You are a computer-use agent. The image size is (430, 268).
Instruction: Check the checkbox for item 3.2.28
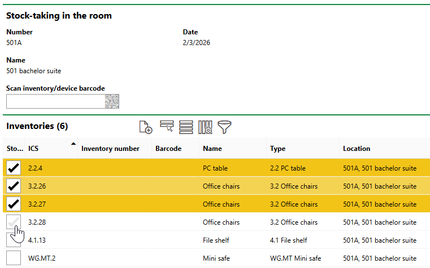pos(14,222)
